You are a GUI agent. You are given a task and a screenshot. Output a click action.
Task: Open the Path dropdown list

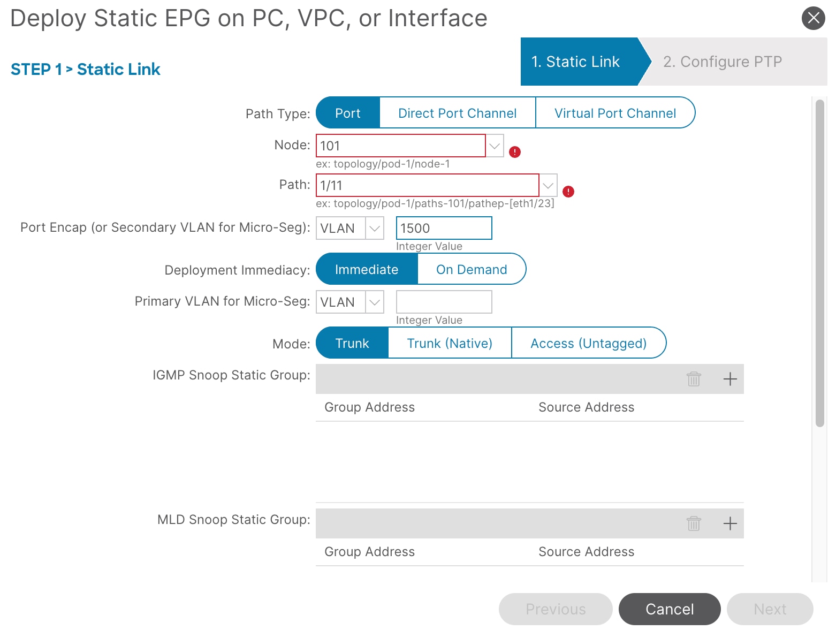548,185
